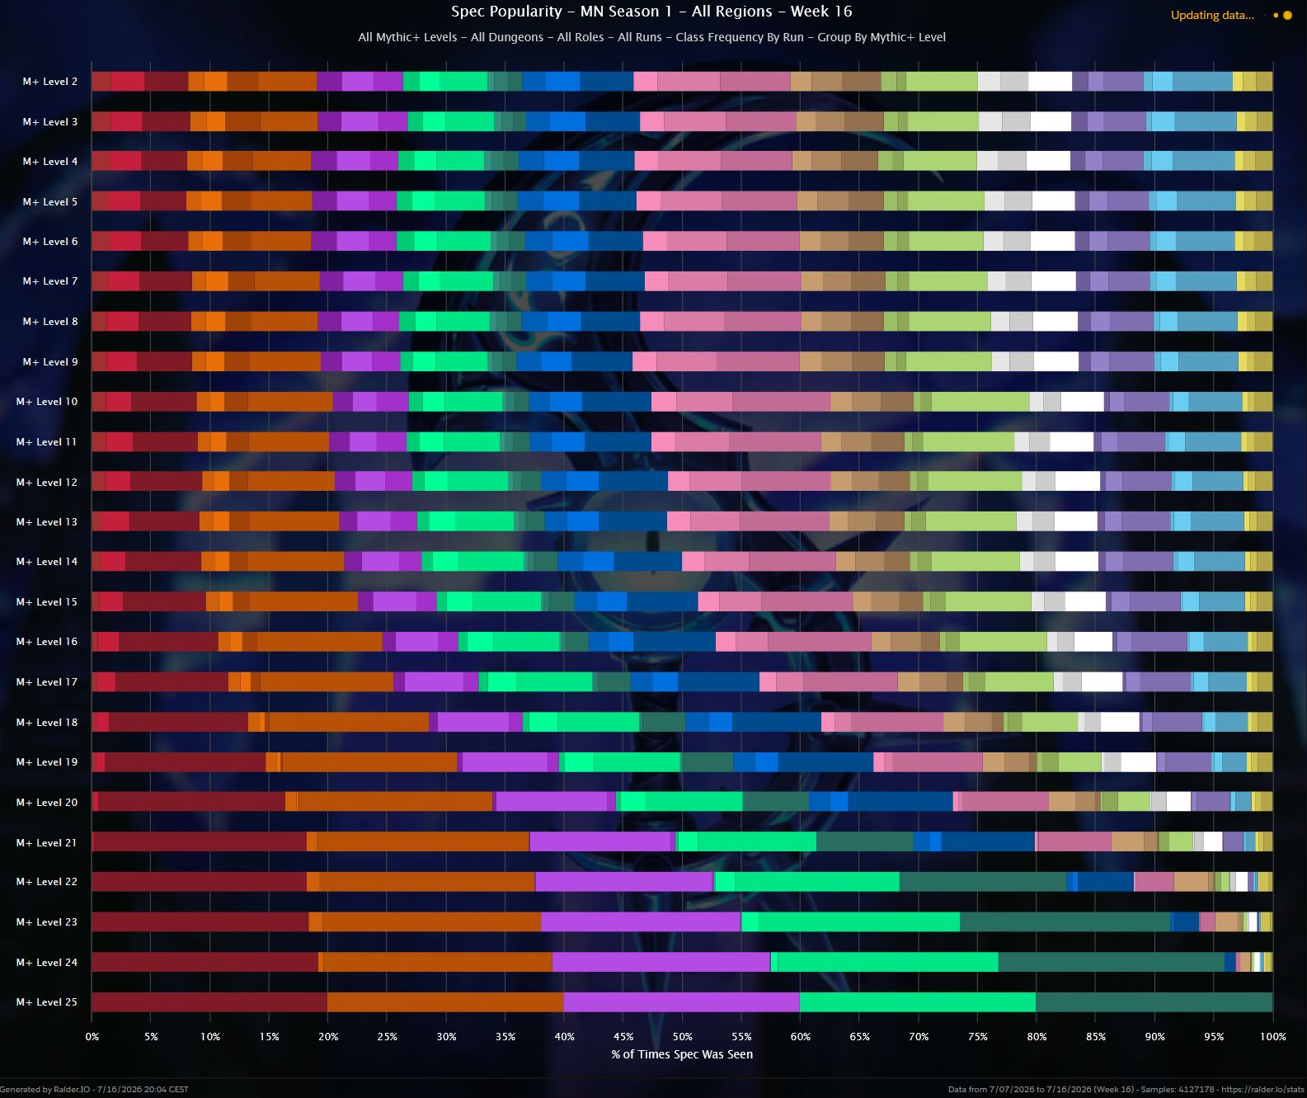This screenshot has width=1307, height=1098.
Task: Click the 'M+ Level 16' row label
Action: [47, 642]
